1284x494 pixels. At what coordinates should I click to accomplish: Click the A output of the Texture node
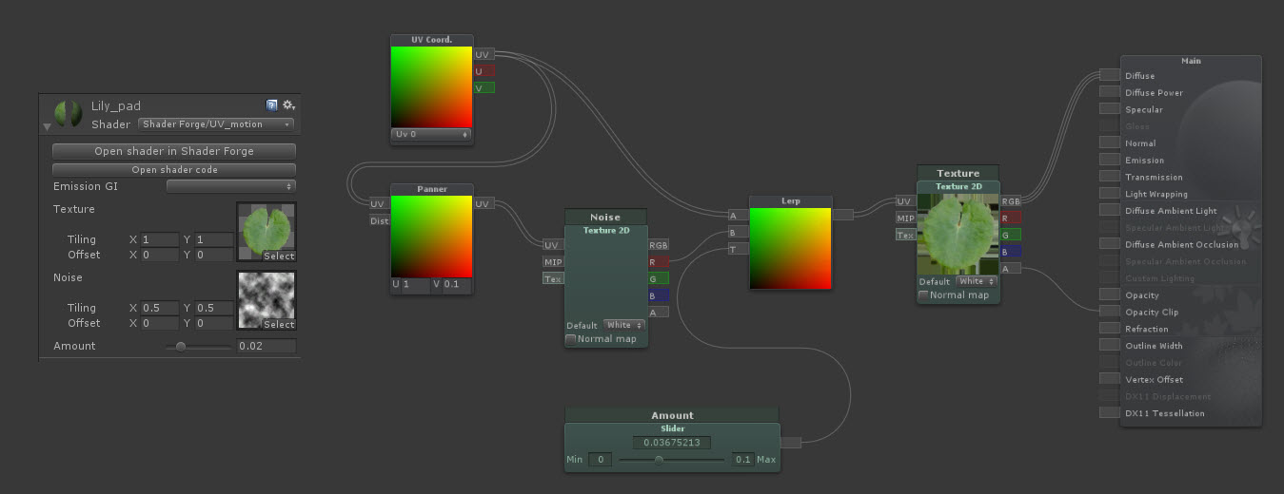pos(1011,269)
